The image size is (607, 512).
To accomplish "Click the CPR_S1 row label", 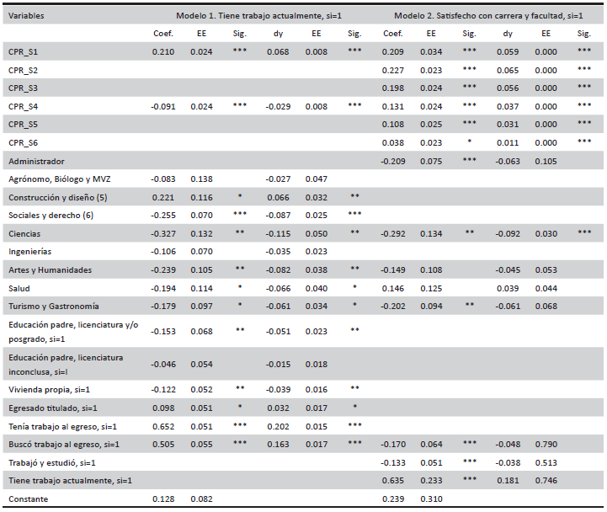I will (23, 52).
